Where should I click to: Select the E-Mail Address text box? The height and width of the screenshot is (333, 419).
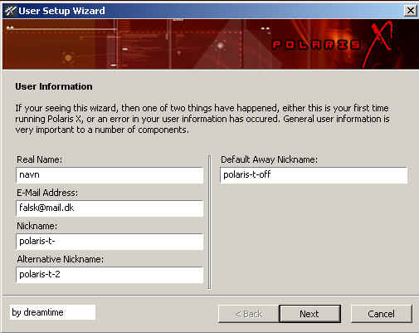point(110,208)
